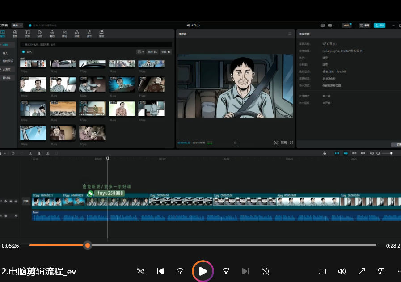The height and width of the screenshot is (282, 401).
Task: Open the 滤镜 (Filters) icon tab
Action: pos(77,34)
